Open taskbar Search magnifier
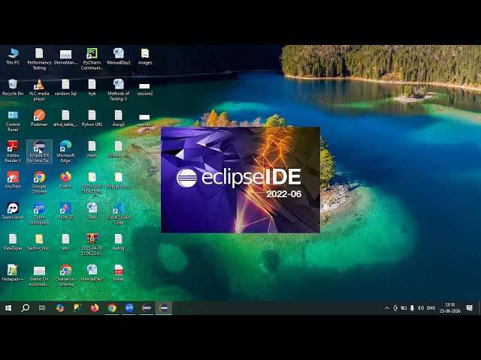This screenshot has width=481, height=360. point(26,308)
